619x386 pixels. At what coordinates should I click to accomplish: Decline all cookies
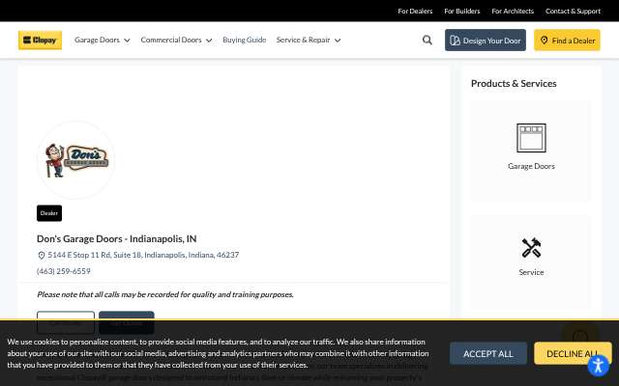573,353
